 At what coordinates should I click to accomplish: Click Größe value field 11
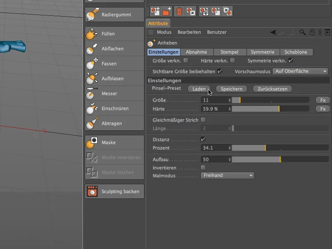(x=214, y=100)
